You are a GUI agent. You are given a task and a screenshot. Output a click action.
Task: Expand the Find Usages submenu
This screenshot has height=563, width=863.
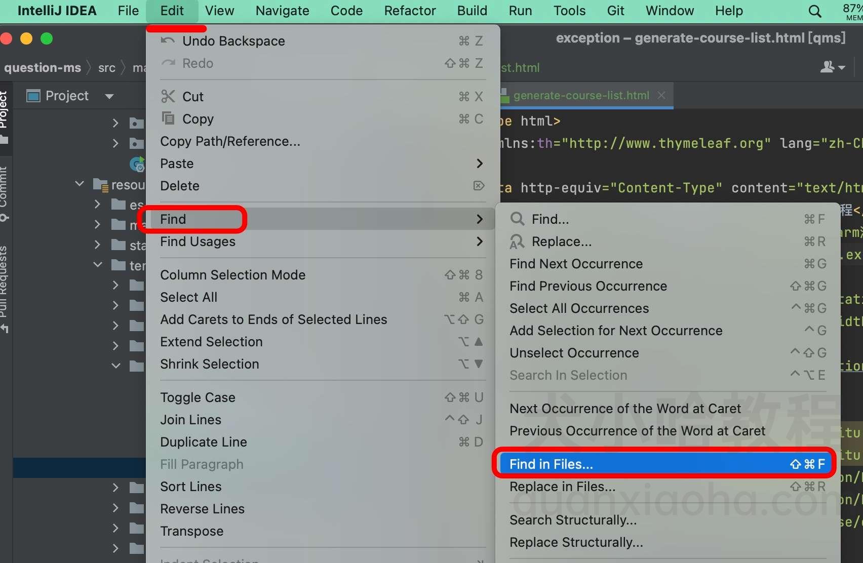tap(322, 242)
